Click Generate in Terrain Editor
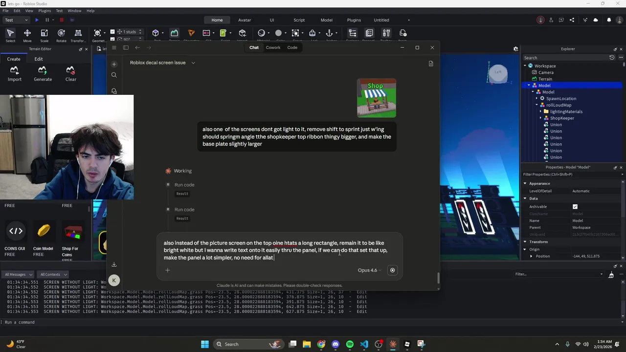 (43, 74)
